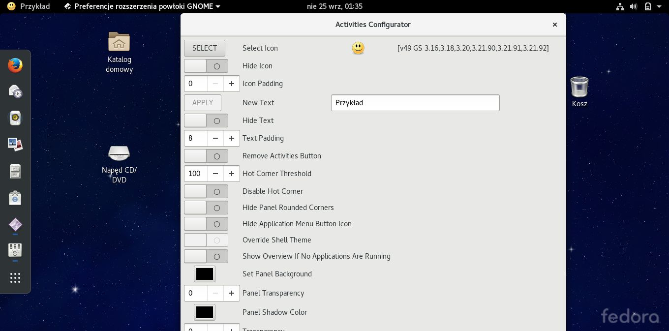
Task: Click the Hot Corner Threshold value field
Action: click(196, 174)
